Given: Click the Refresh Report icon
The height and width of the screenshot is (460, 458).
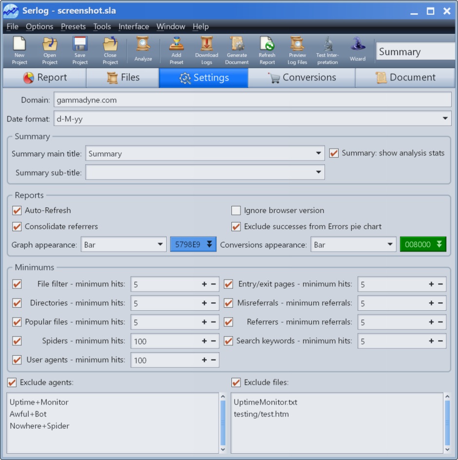Looking at the screenshot, I should point(267,50).
